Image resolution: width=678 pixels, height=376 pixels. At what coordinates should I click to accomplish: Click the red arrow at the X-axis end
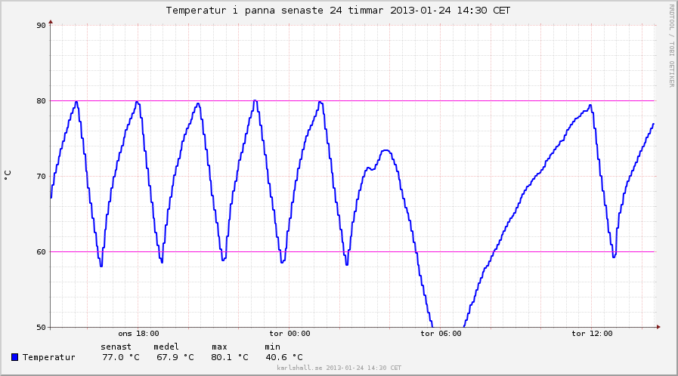click(658, 327)
